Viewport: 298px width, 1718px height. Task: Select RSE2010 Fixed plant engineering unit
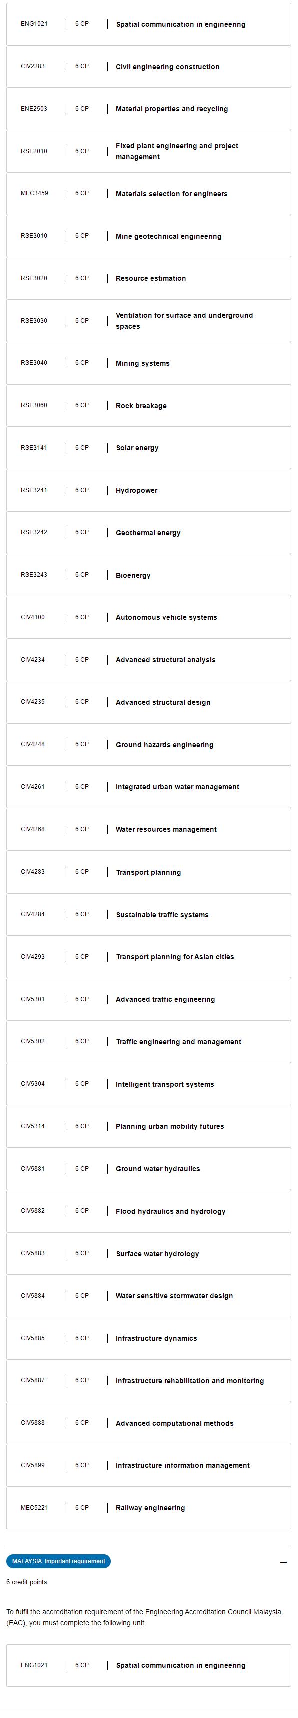click(x=148, y=151)
